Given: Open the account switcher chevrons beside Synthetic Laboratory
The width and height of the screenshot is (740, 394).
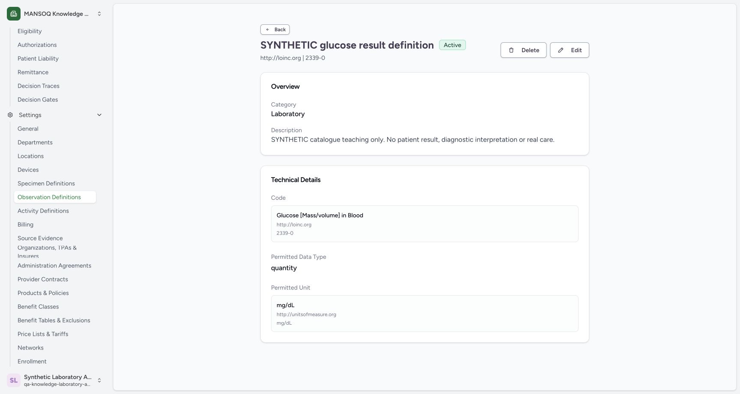Looking at the screenshot, I should coord(99,380).
